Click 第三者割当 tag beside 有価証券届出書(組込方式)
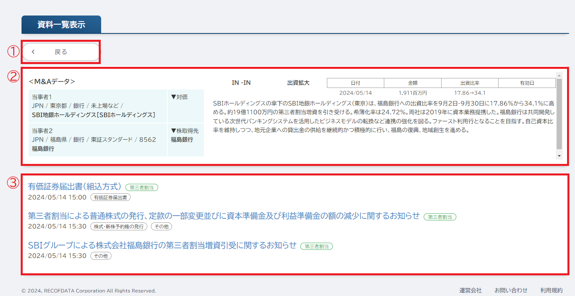Screen dimensions: 575x296 point(142,187)
